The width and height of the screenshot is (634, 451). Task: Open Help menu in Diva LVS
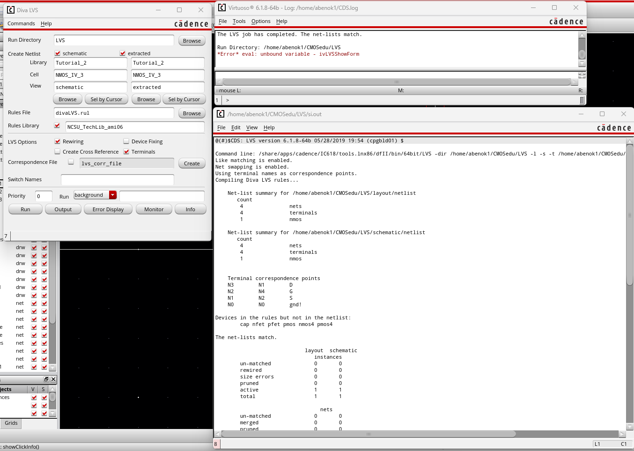coord(46,23)
